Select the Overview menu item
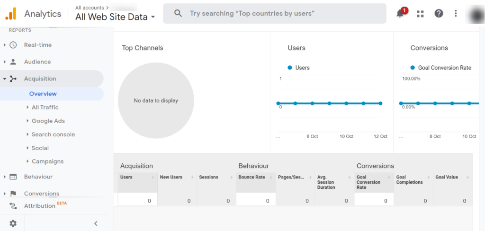 pos(43,94)
